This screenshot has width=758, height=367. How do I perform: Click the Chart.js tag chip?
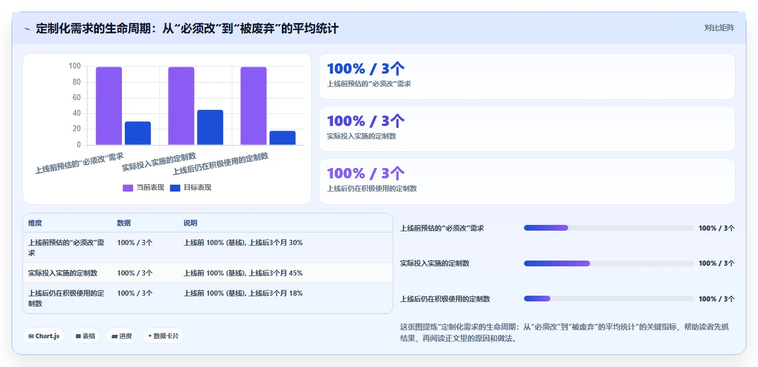(44, 336)
